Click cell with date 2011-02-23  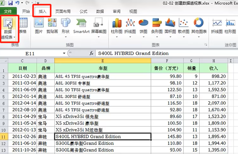click(x=22, y=76)
